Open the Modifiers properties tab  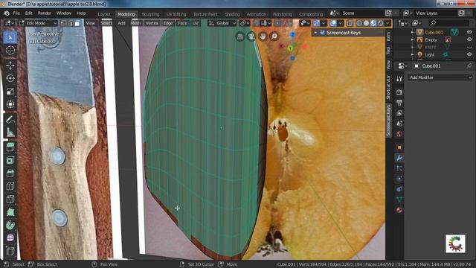click(399, 158)
